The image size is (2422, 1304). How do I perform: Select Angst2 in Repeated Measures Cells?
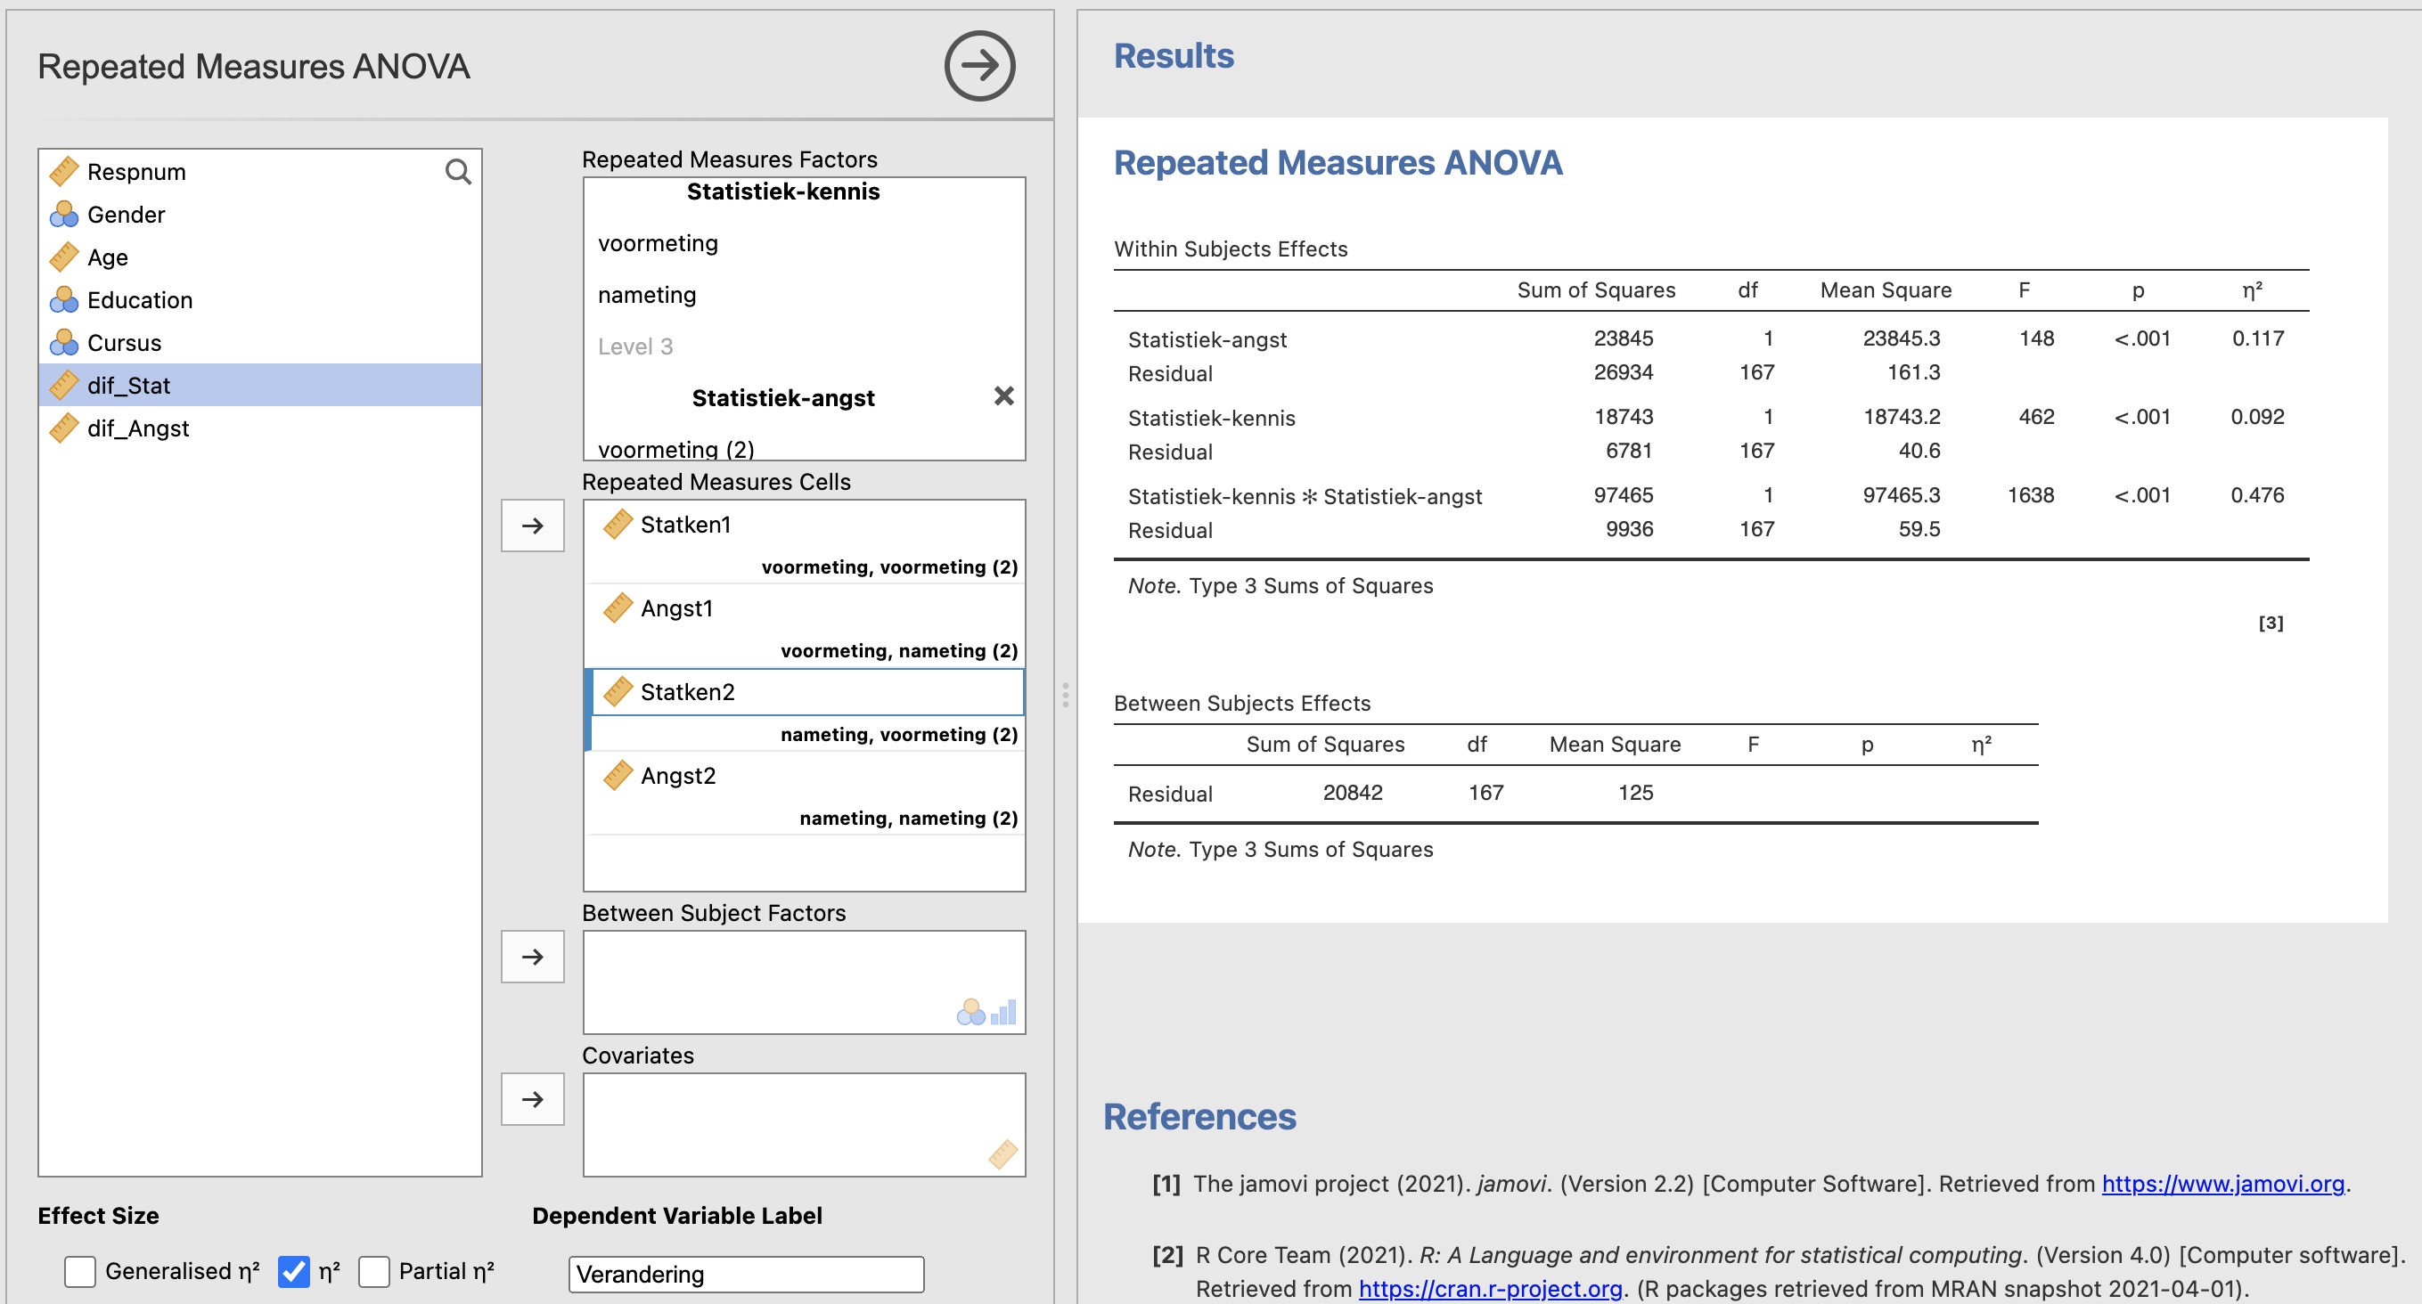(x=678, y=776)
